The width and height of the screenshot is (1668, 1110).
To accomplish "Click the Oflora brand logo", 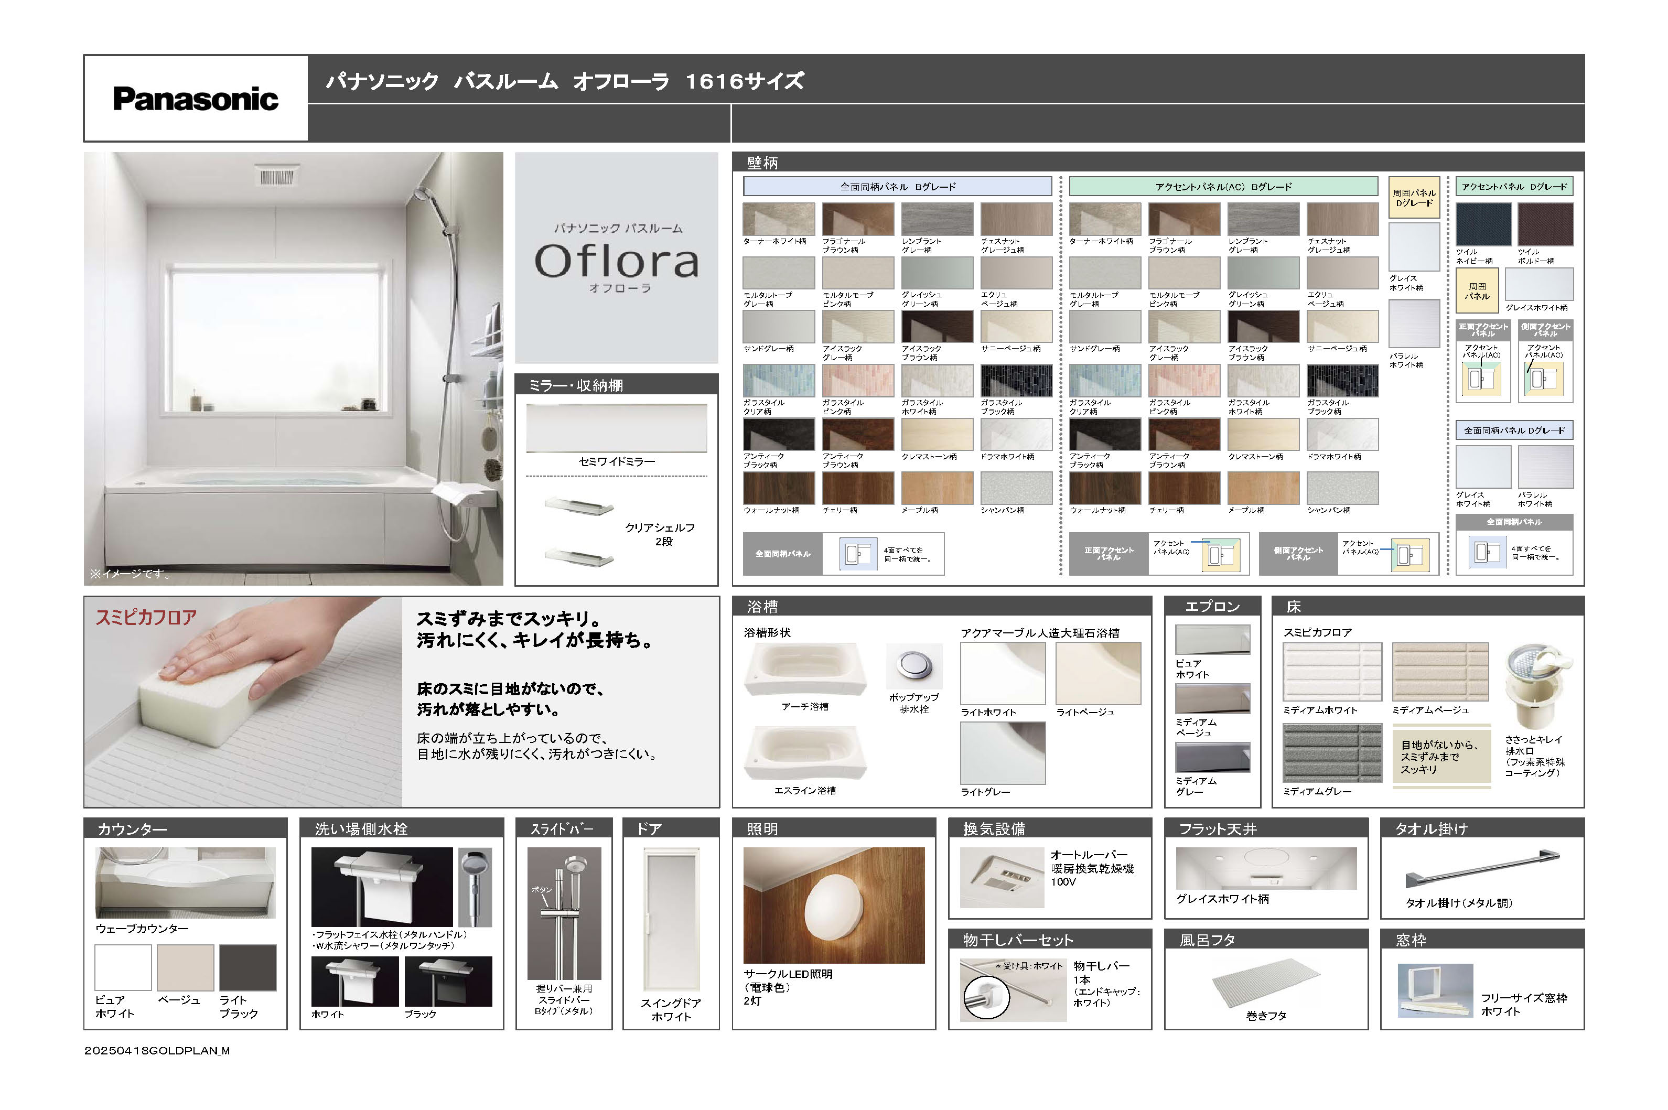I will coord(616,261).
